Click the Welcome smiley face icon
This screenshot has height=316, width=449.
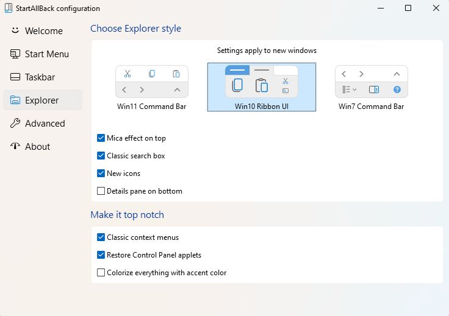[15, 30]
